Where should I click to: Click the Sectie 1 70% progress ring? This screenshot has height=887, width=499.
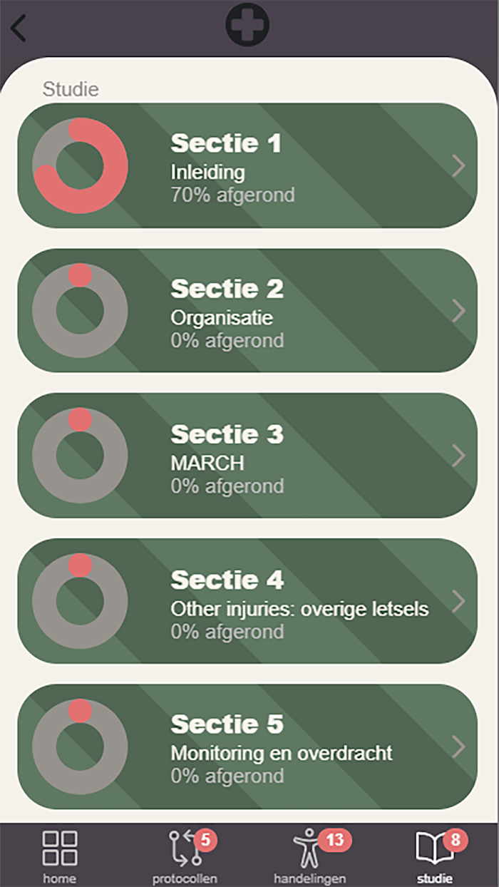pyautogui.click(x=80, y=165)
